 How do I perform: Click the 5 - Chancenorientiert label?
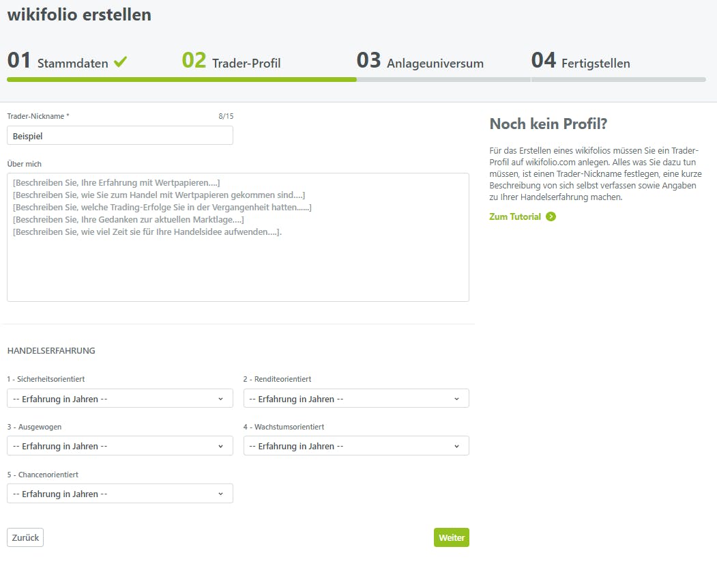click(x=42, y=475)
